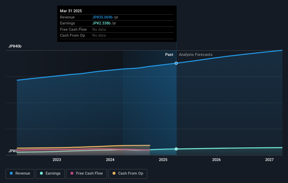Click the 2025 x-axis label
Image resolution: width=288 pixels, height=183 pixels.
[x=163, y=160]
